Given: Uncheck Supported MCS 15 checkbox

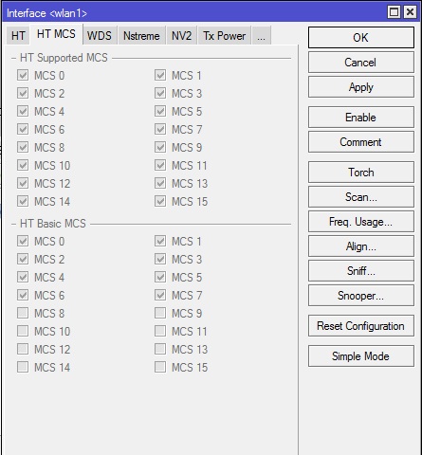Looking at the screenshot, I should click(x=160, y=201).
